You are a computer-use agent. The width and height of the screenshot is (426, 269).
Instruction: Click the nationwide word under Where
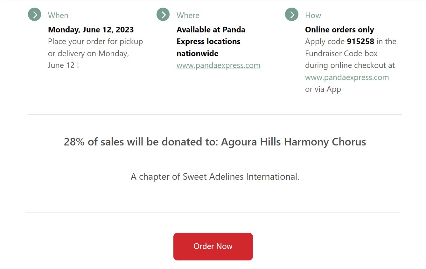(198, 53)
